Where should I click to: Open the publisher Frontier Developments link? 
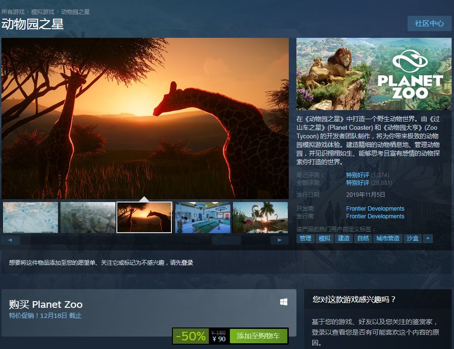point(375,216)
